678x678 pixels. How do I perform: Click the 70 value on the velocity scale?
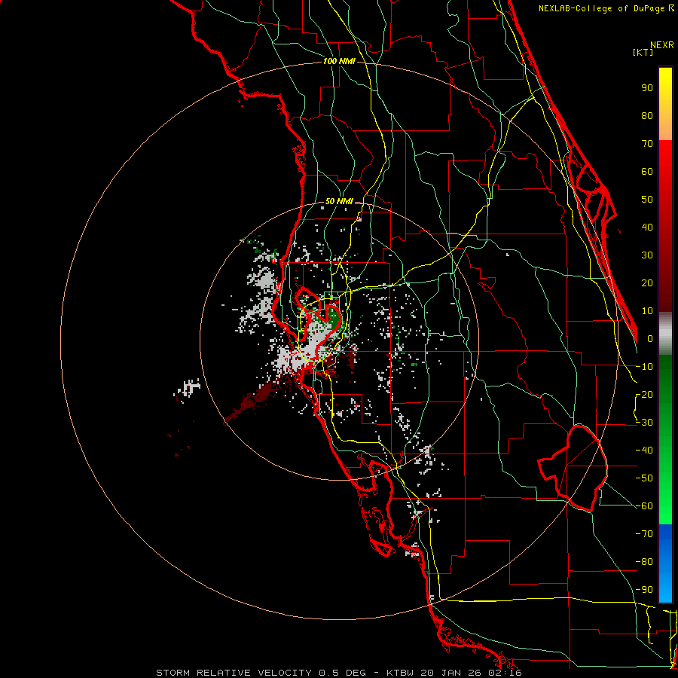point(647,144)
